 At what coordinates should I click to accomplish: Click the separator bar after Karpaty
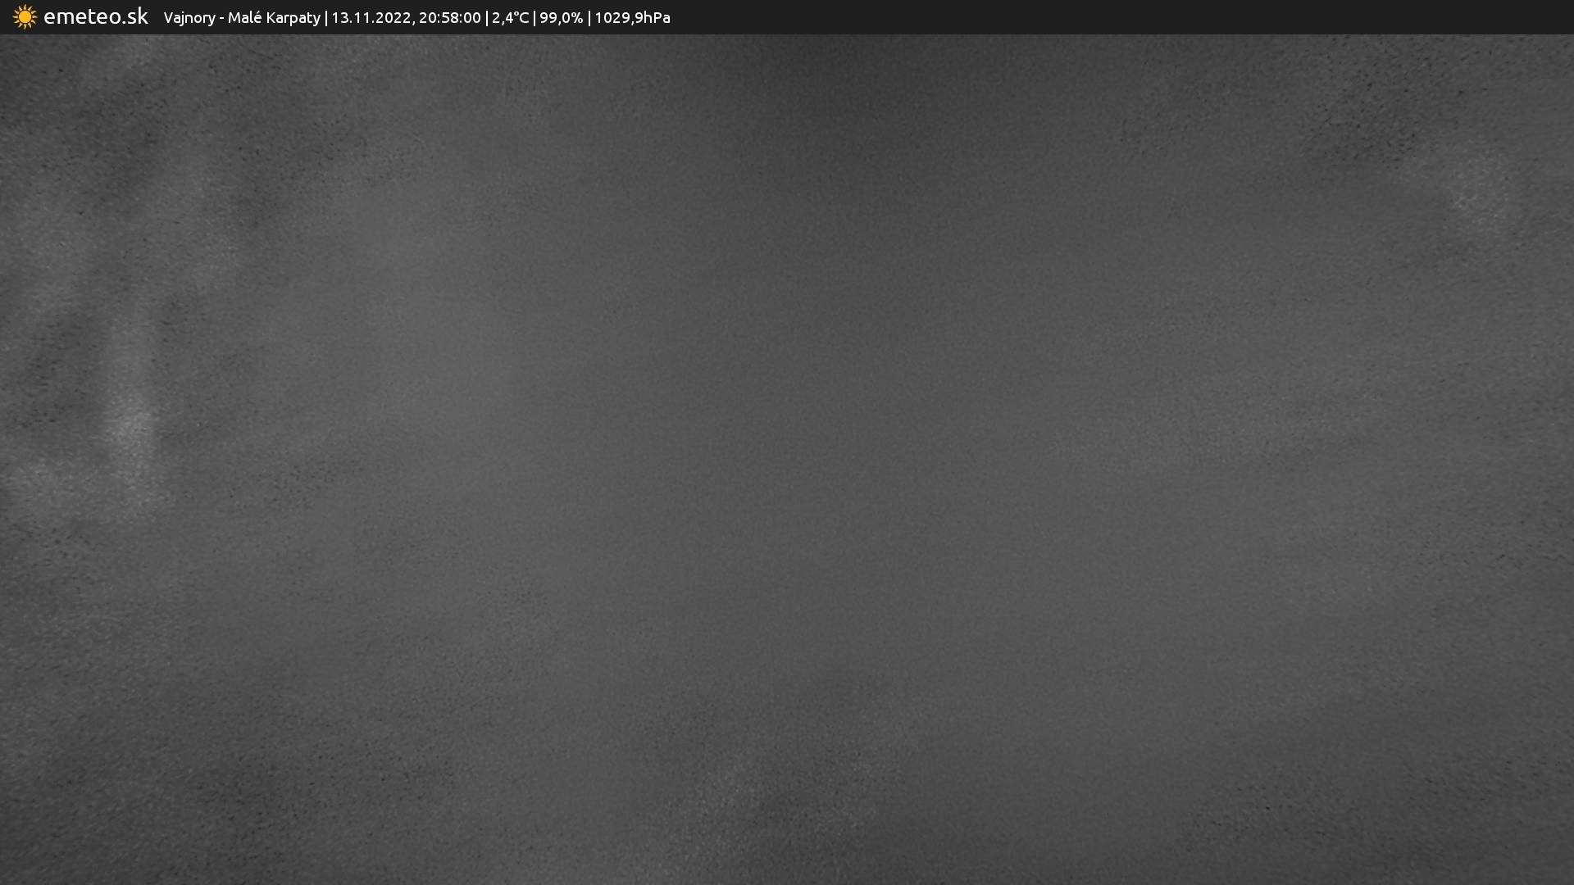326,18
